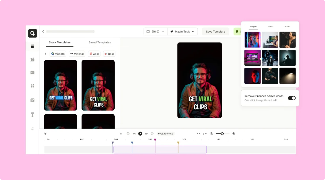This screenshot has width=325, height=180.
Task: Zoom out the timeline with the magnifier icon
Action: pos(211,134)
